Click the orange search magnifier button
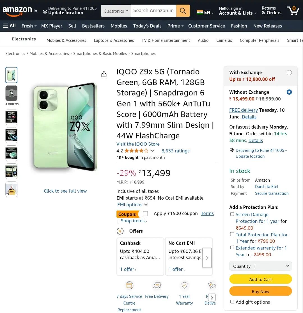 [x=183, y=11]
